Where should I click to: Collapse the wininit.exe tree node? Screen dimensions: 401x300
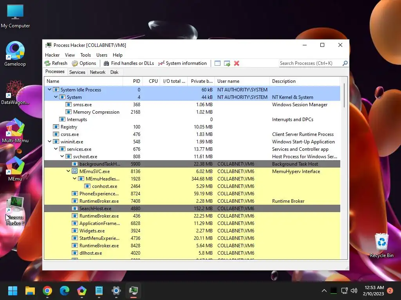[50, 141]
